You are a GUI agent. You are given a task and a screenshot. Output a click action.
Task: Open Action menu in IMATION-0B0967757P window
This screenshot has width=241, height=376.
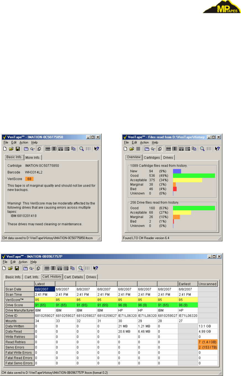[x=23, y=262]
